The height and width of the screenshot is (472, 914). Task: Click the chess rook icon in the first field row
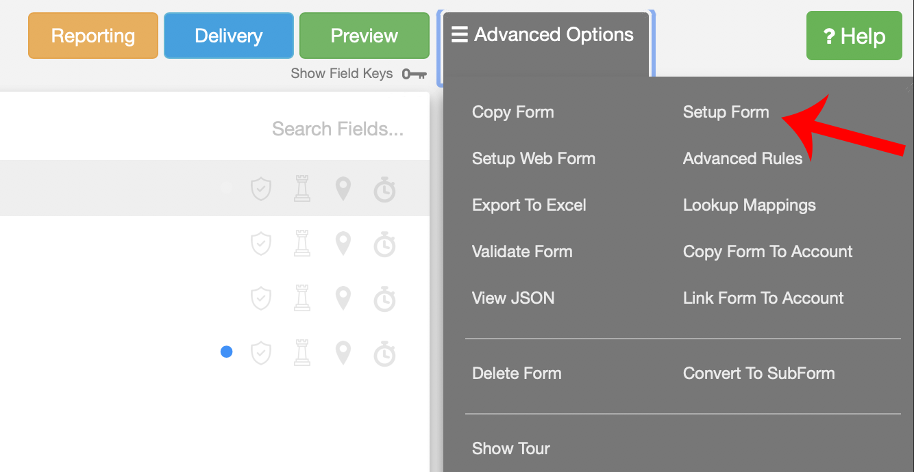(302, 189)
